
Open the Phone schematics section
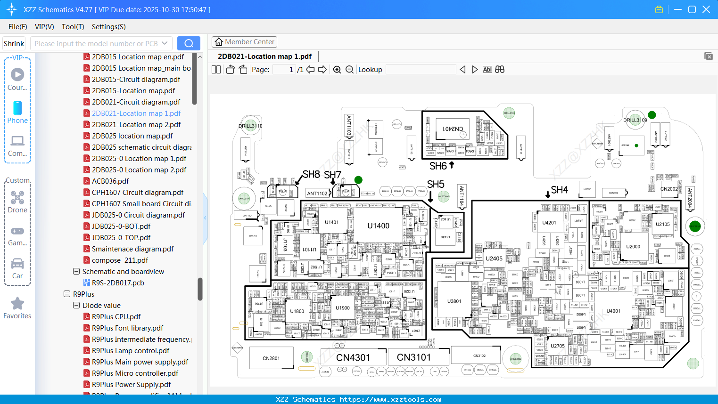(x=17, y=113)
